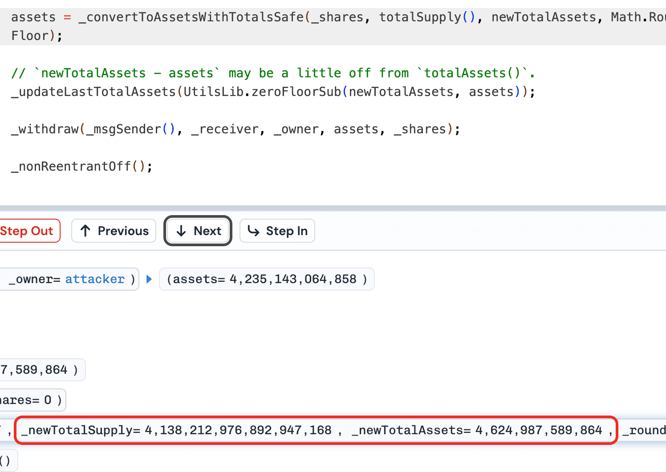
Task: Select the trace row ending in 7,589,864
Action: point(40,370)
